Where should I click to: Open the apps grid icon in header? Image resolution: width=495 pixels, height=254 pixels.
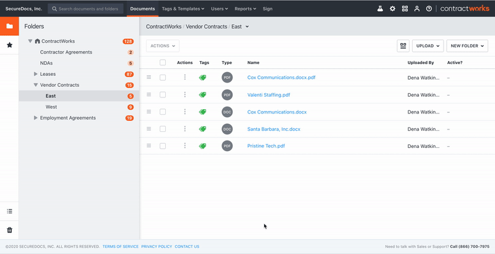click(x=405, y=9)
